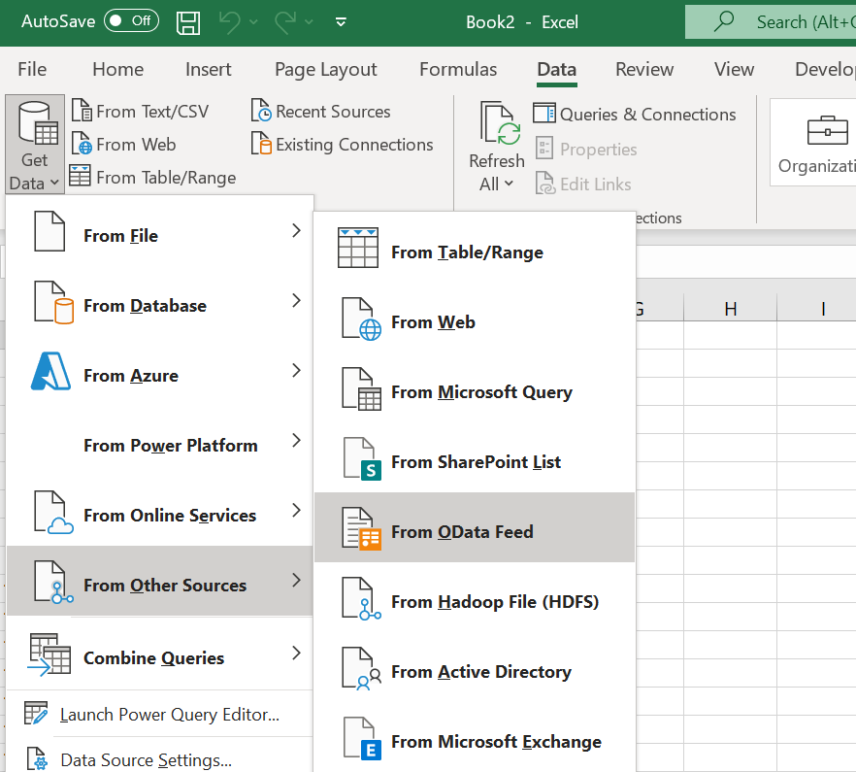Open the Undo history dropdown arrow
856x772 pixels.
point(253,22)
